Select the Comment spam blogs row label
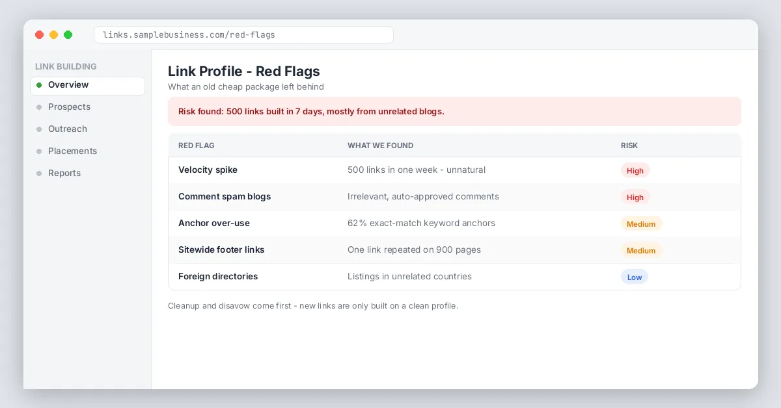 225,197
